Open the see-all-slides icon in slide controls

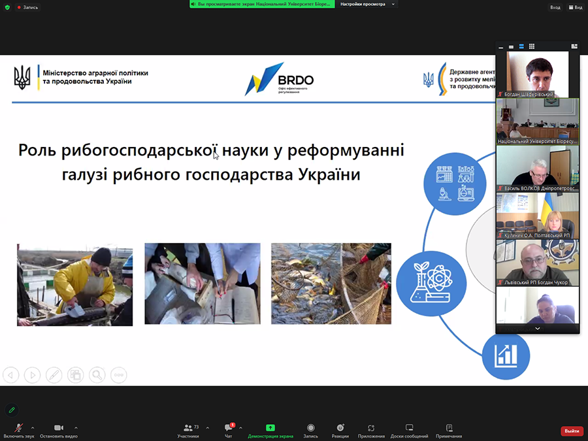pyautogui.click(x=75, y=374)
